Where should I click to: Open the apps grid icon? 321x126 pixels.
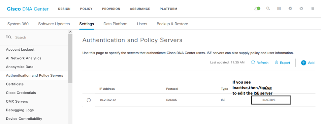coord(279,9)
